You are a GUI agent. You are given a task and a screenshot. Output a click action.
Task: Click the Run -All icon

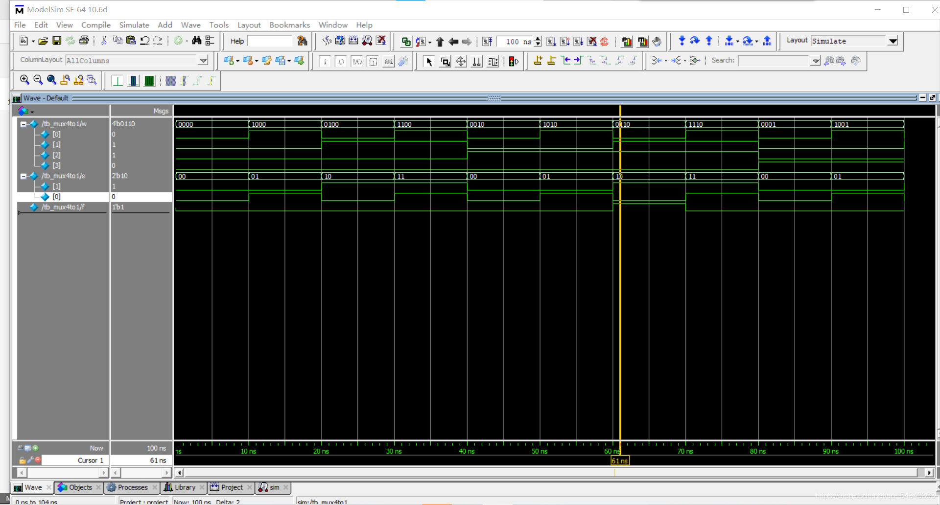(578, 42)
